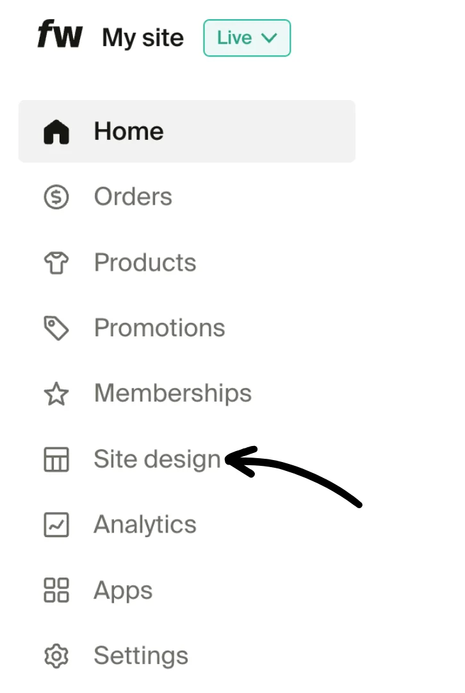Image resolution: width=465 pixels, height=693 pixels.
Task: Open the Live status dropdown
Action: pyautogui.click(x=247, y=38)
